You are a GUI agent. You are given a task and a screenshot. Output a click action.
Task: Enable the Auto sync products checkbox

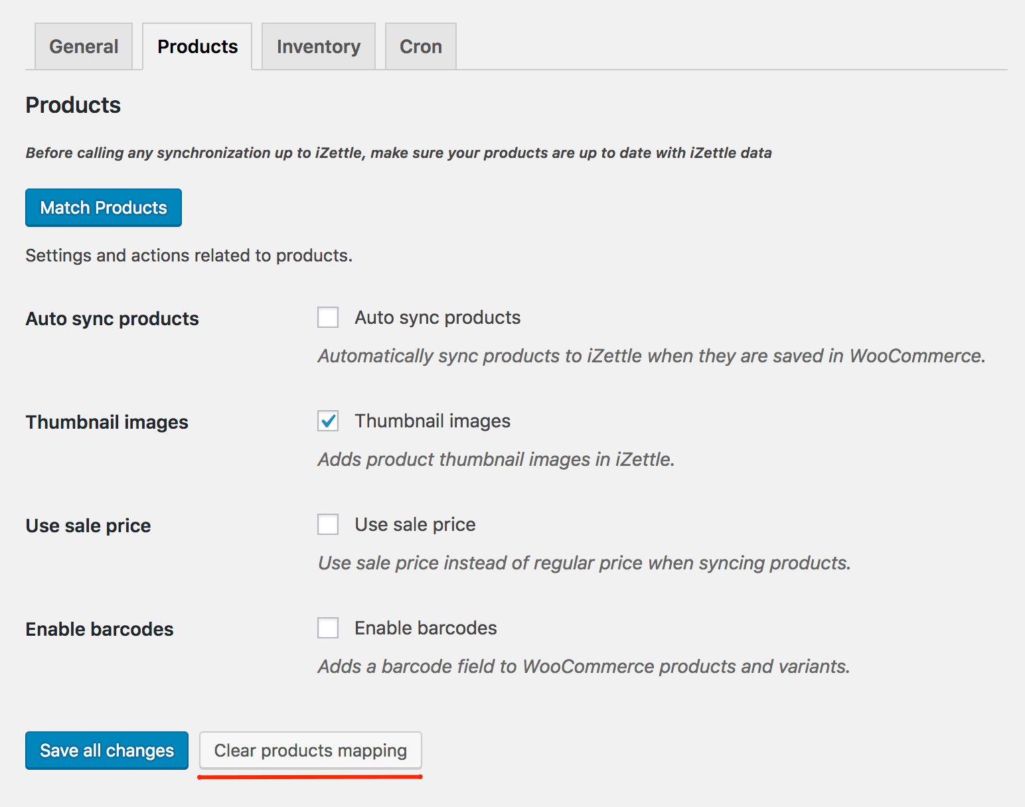(327, 317)
